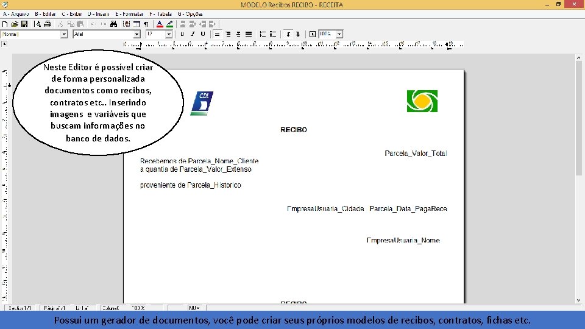585x329 pixels.
Task: Click into the style name field Normal
Action: pos(31,34)
